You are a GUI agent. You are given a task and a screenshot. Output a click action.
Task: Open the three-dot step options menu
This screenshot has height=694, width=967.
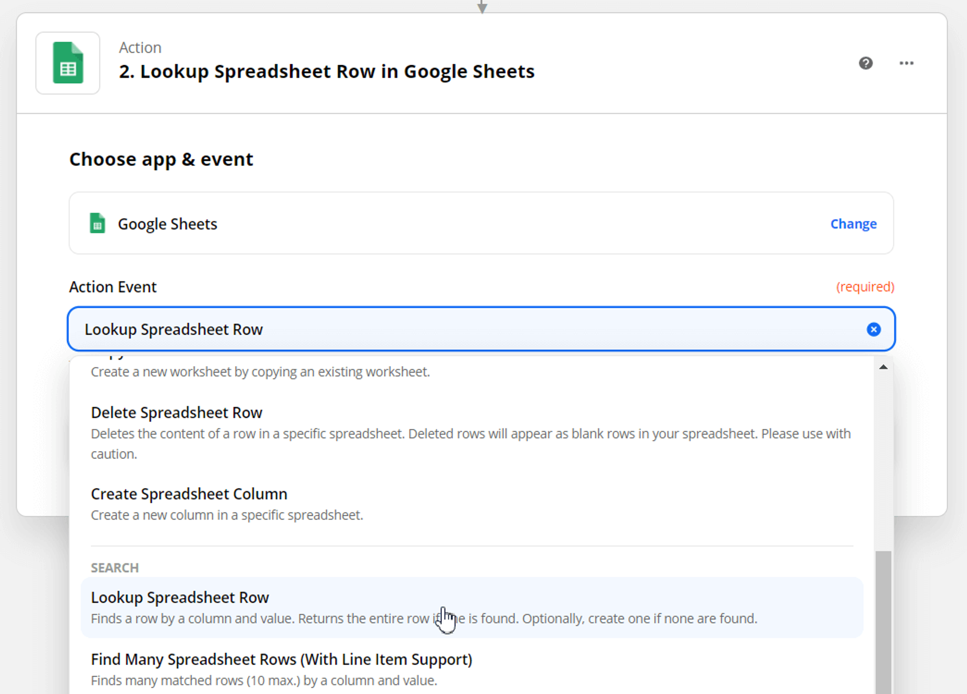[x=907, y=63]
